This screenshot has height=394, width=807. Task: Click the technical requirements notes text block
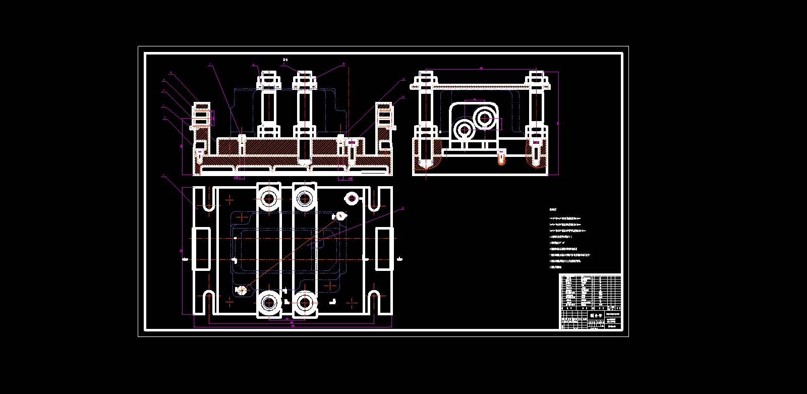click(569, 238)
